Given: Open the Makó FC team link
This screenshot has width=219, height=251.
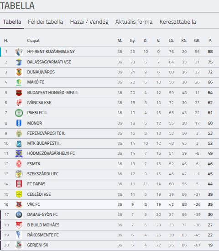Looking at the screenshot, I should 36,82.
